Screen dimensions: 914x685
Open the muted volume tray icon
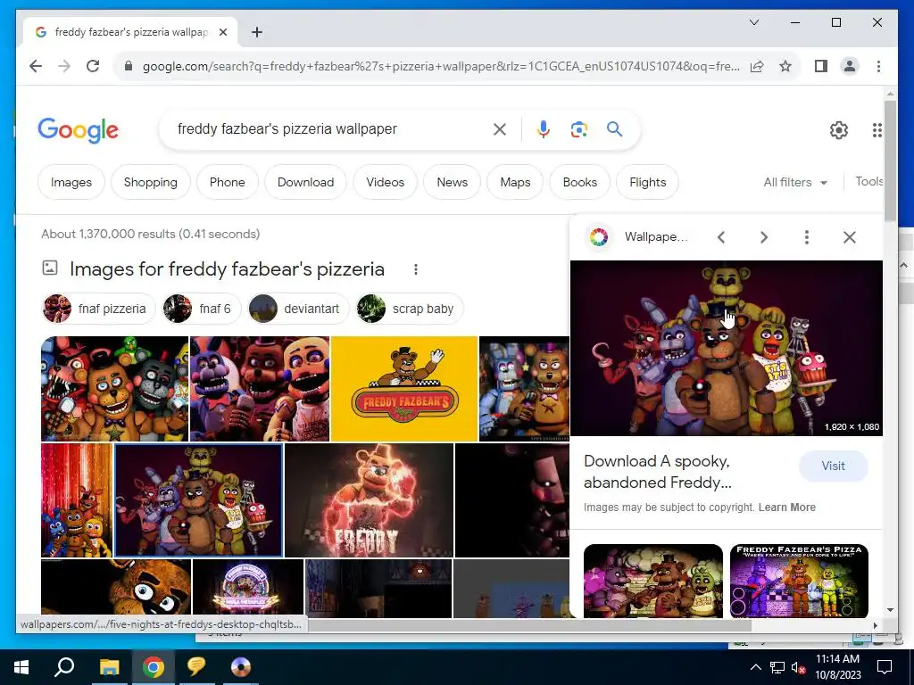tap(799, 667)
